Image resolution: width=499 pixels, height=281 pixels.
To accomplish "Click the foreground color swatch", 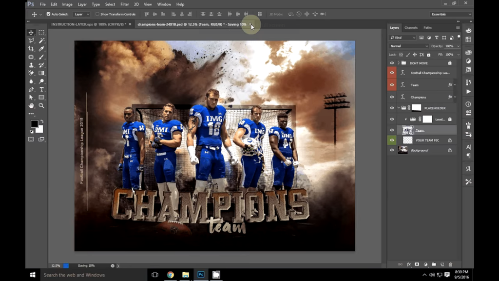I will tap(34, 124).
